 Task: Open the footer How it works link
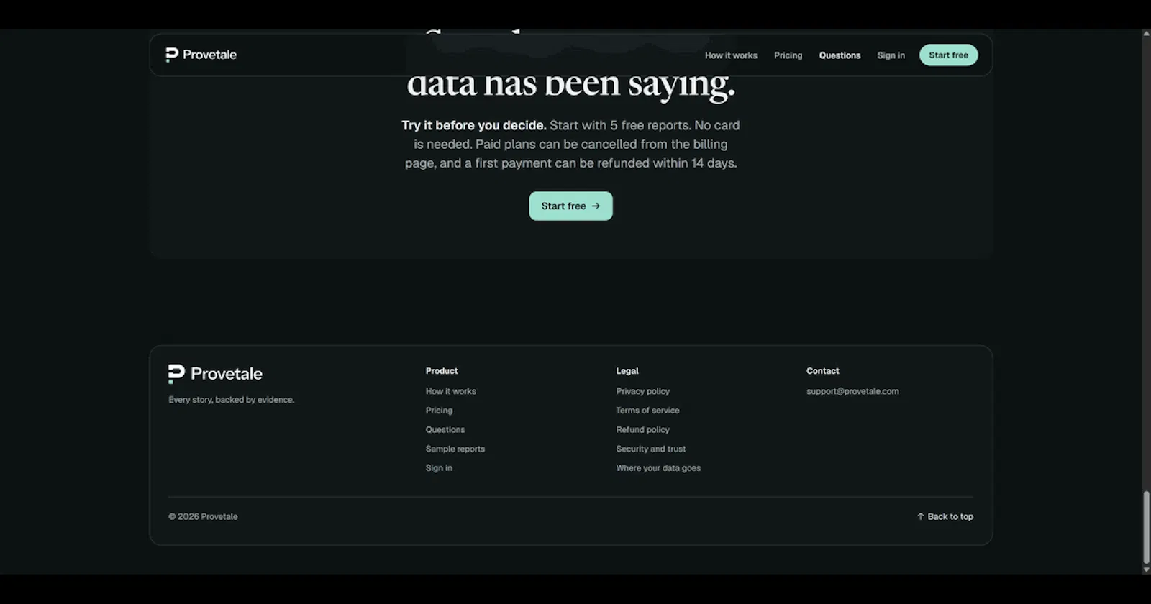(450, 391)
